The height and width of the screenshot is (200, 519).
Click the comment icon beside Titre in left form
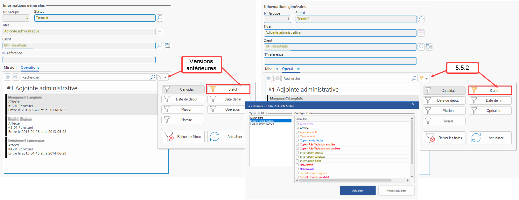pyautogui.click(x=160, y=31)
